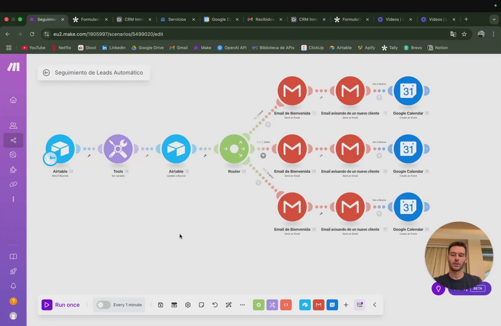Click wrench between Watch Records and Tools
This screenshot has width=501, height=326.
coord(89,156)
